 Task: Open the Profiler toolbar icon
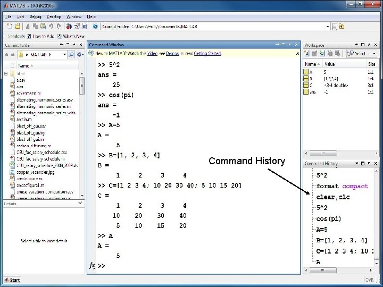click(85, 27)
